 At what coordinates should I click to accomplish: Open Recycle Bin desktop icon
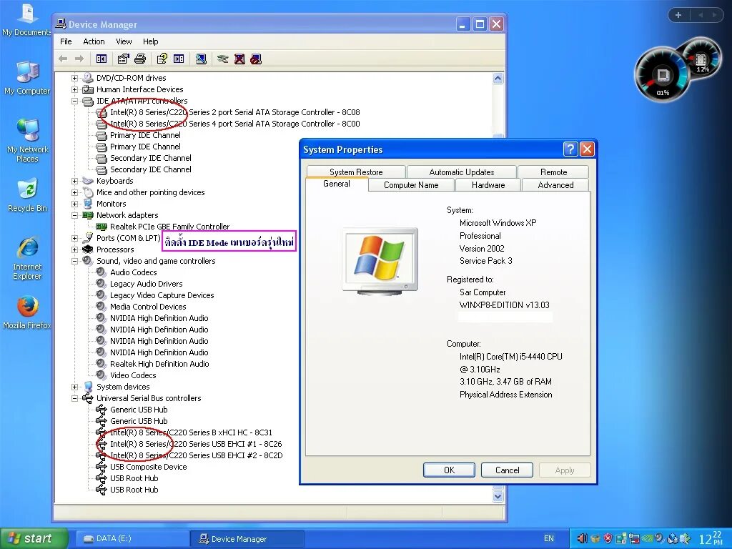click(27, 194)
